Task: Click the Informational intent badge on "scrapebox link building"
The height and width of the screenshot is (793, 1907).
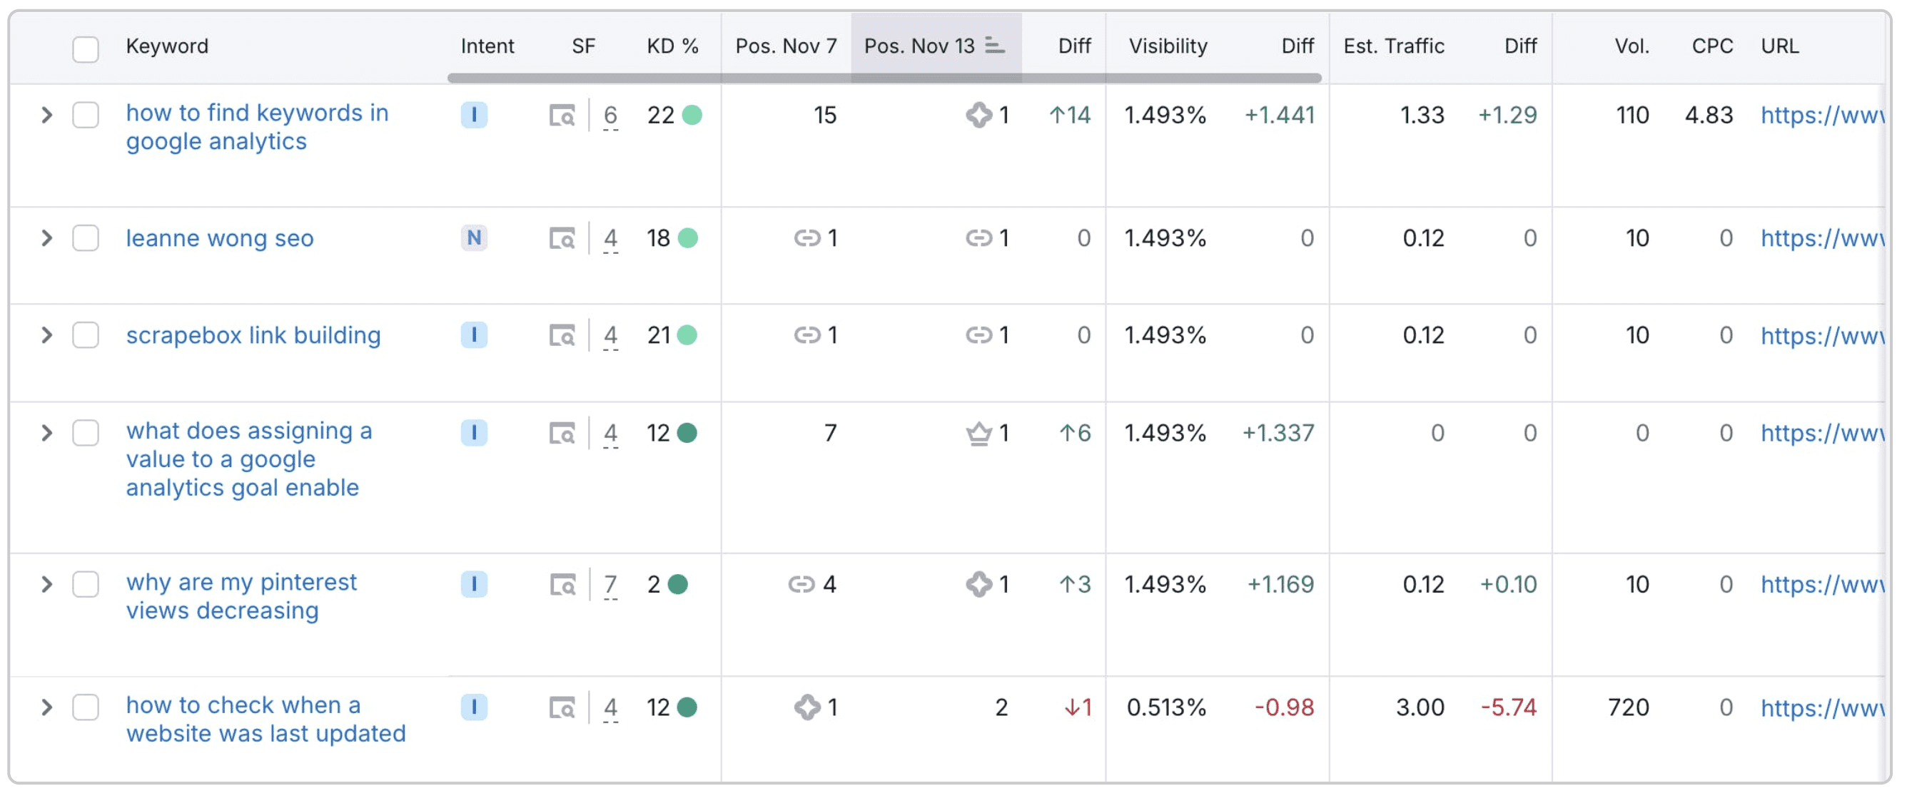Action: (x=475, y=335)
